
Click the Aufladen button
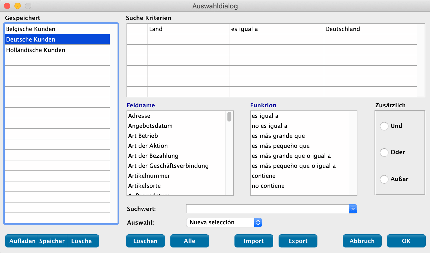point(21,241)
